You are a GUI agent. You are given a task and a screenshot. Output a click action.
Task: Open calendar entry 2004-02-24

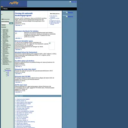coord(5,30)
